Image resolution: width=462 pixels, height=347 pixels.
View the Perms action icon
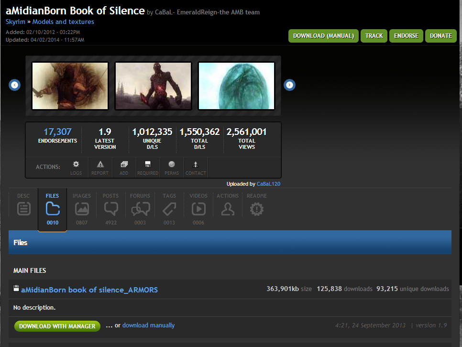pos(172,165)
